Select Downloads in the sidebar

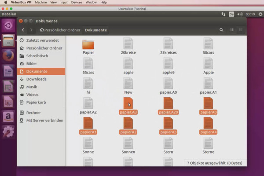pos(36,79)
